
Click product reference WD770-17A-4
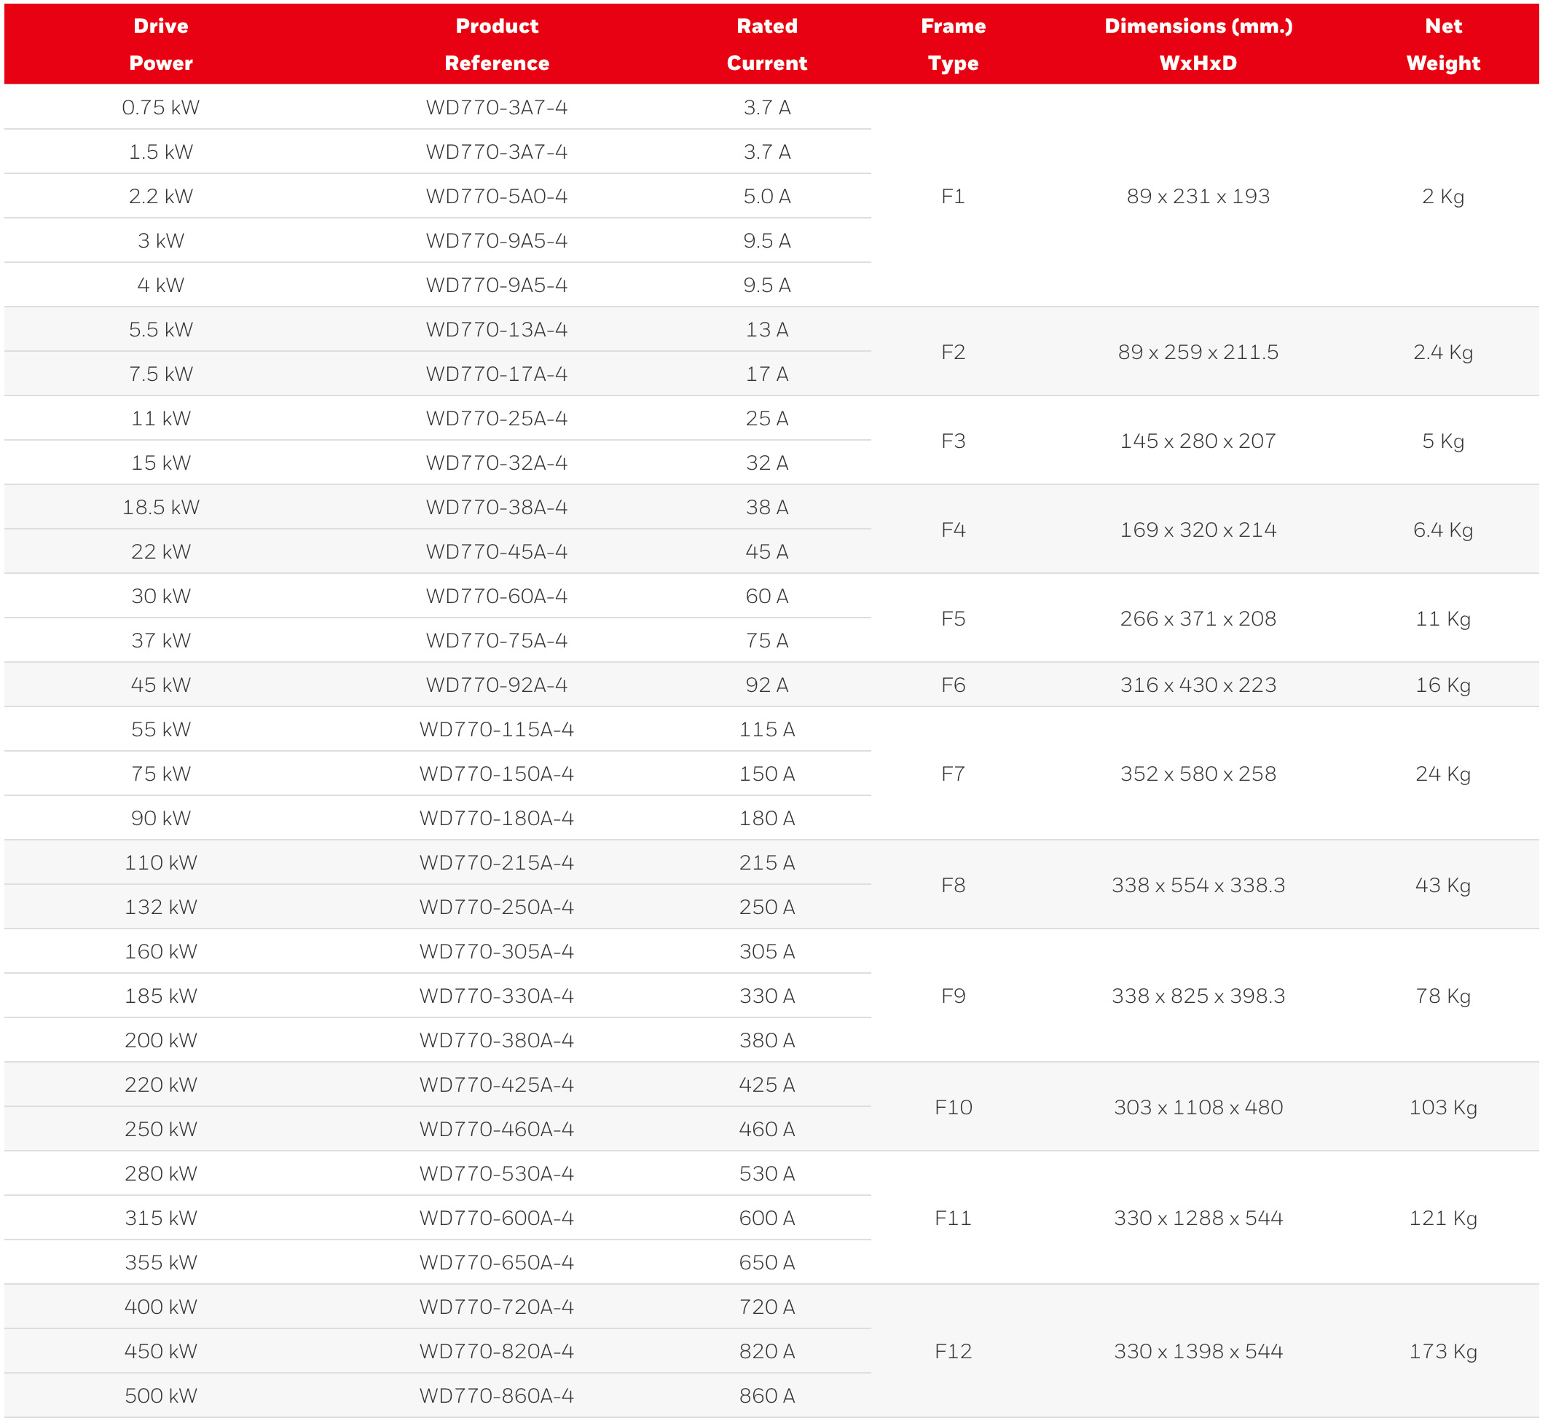tap(497, 374)
